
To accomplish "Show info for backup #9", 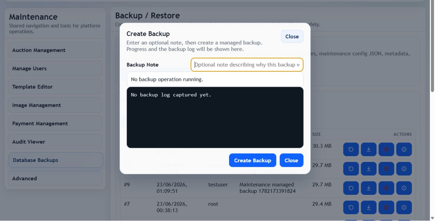I will pos(404,188).
